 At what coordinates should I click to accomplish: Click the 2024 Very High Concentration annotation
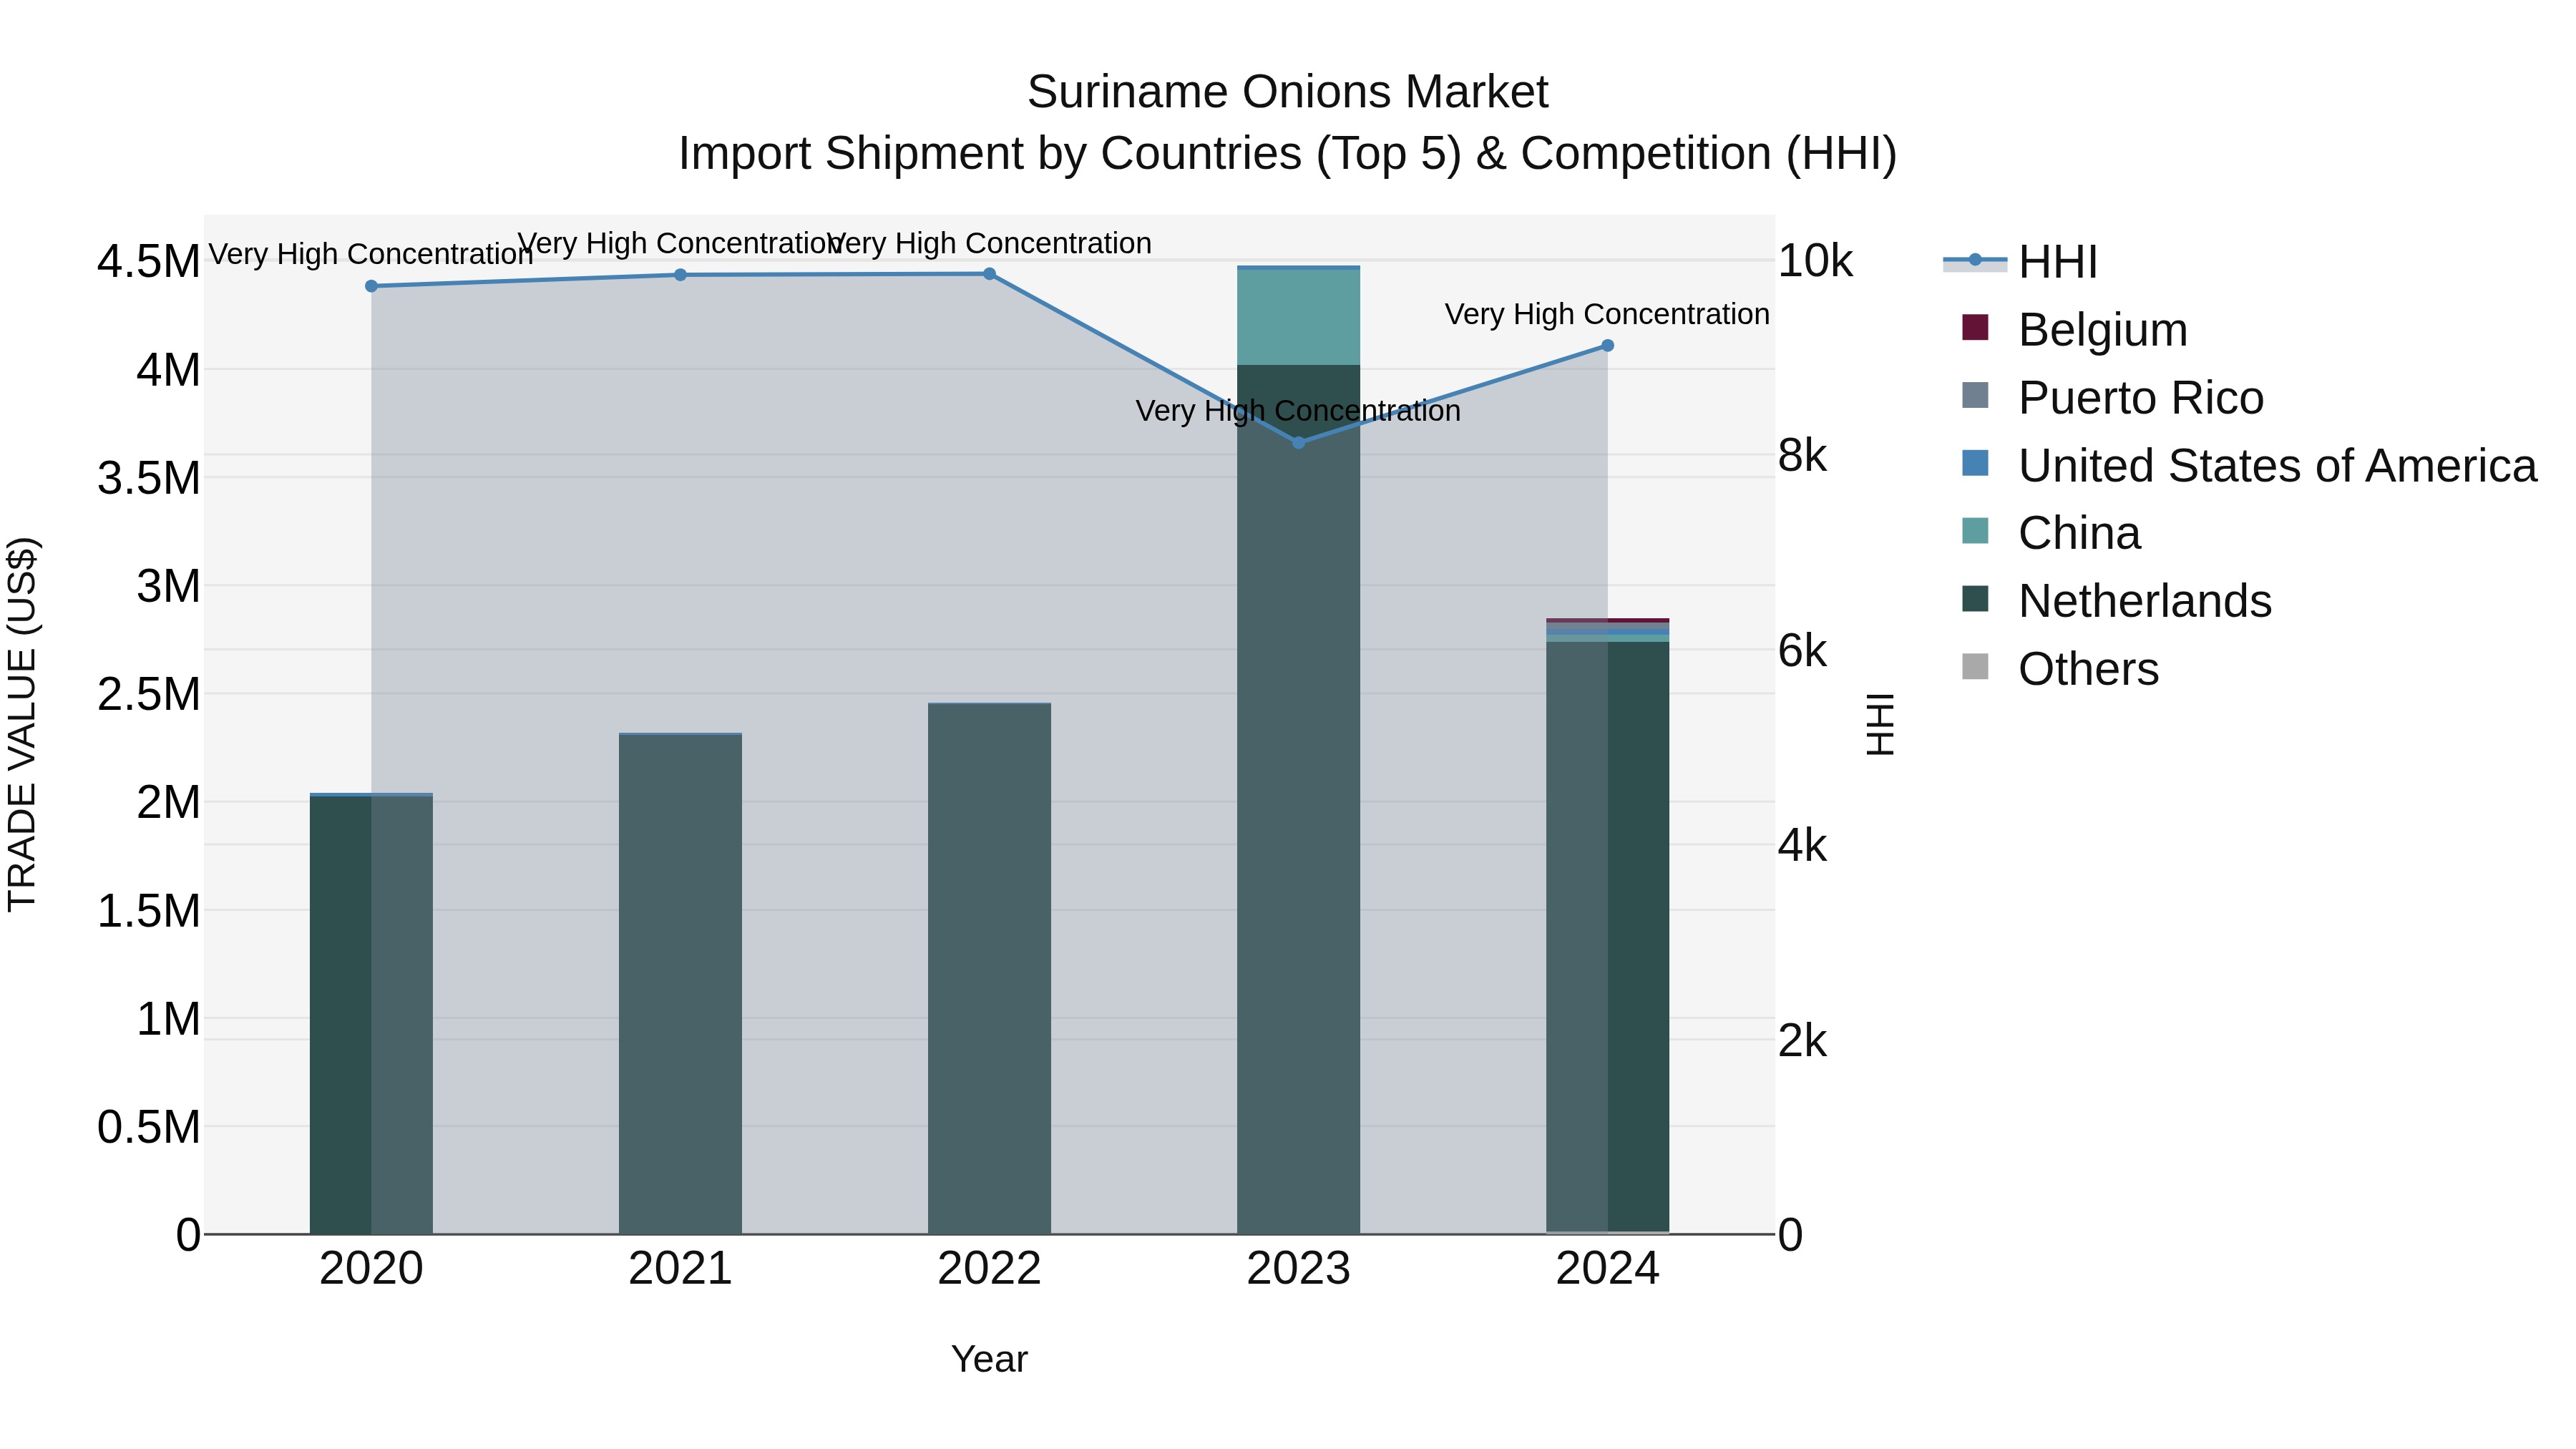pyautogui.click(x=1607, y=314)
